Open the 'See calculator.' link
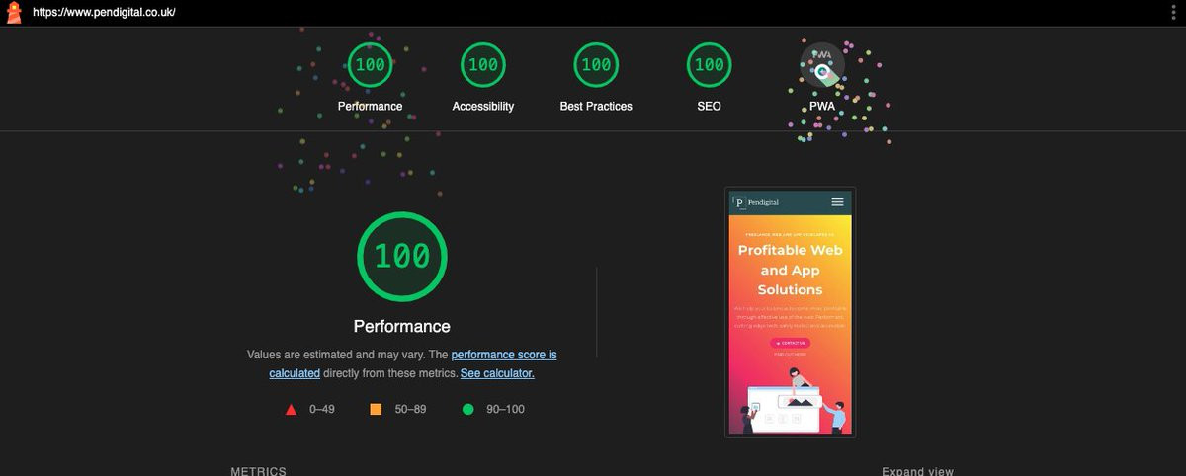 [x=497, y=373]
